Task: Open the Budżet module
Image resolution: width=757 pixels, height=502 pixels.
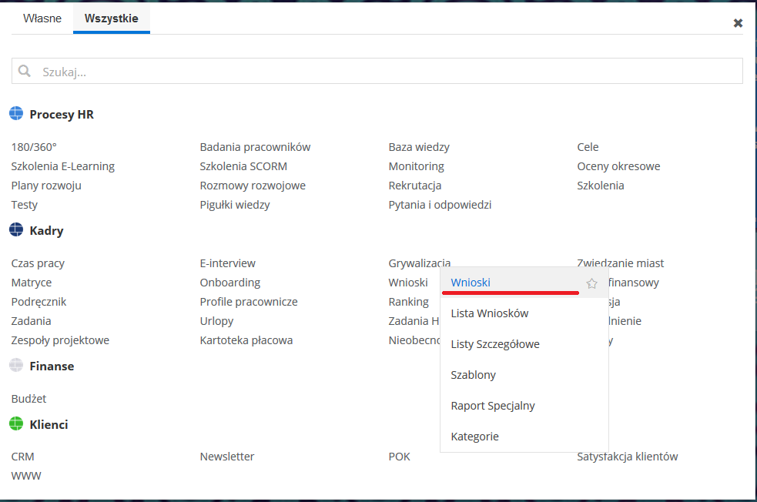Action: point(29,399)
